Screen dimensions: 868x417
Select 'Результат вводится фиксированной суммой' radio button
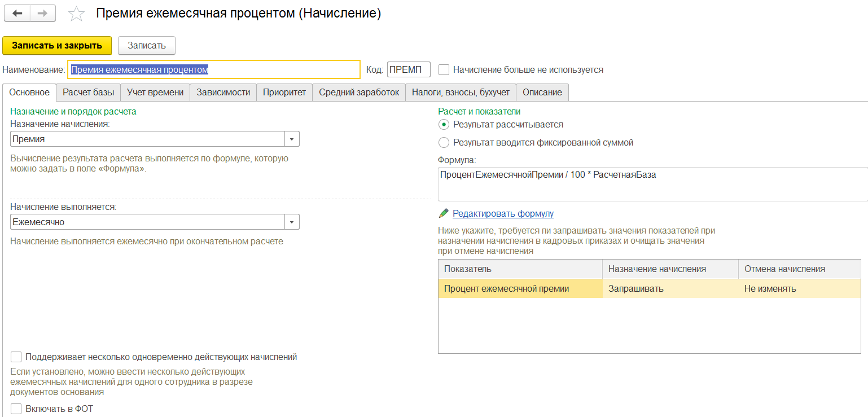click(x=444, y=143)
